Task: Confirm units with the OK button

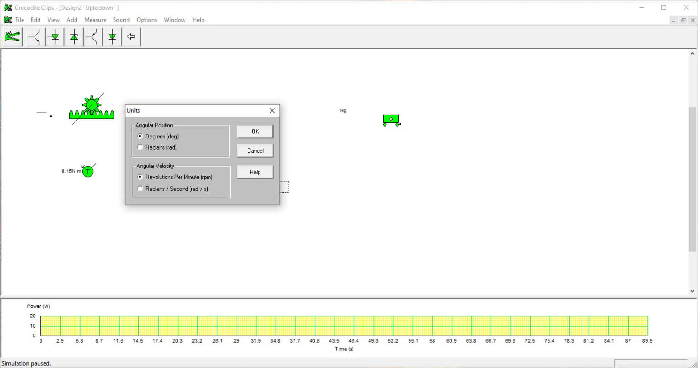Action: (255, 132)
